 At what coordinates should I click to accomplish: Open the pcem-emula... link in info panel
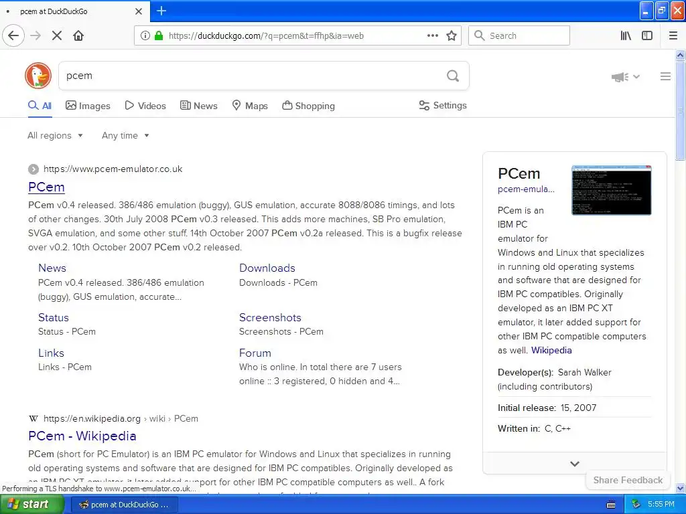click(526, 189)
